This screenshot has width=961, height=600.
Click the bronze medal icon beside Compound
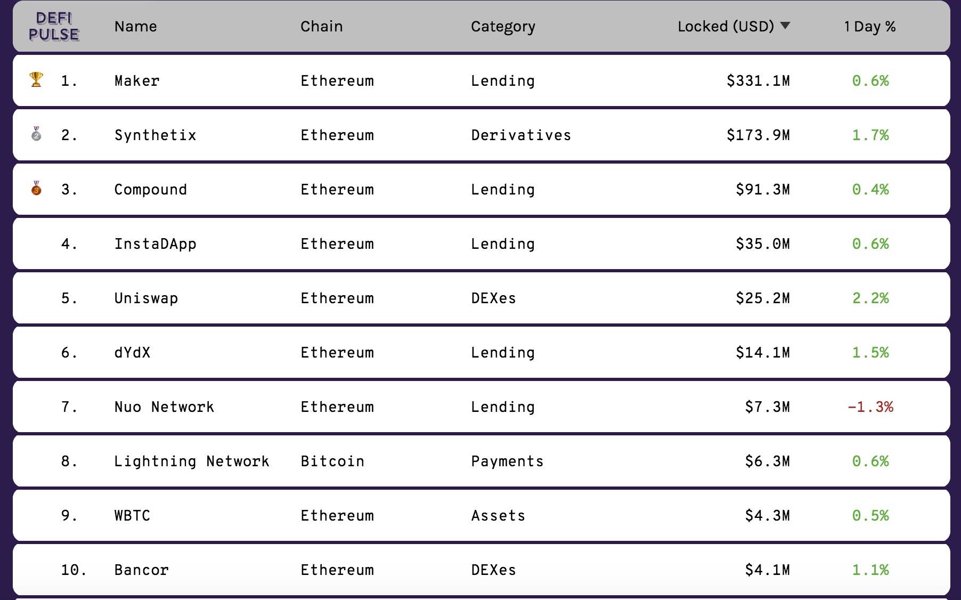pos(36,188)
